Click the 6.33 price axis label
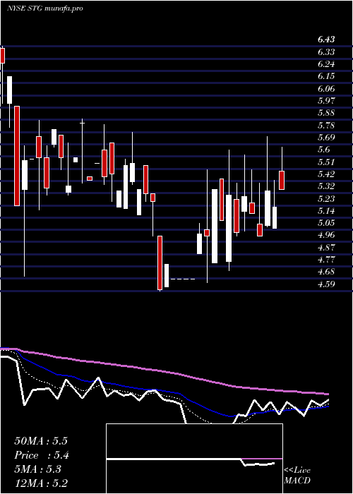Screen dimensions: 353x494 pos(326,52)
